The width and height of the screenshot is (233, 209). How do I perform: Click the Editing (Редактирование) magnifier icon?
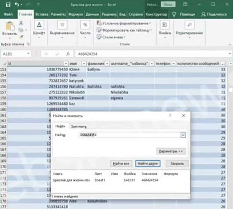(x=189, y=25)
